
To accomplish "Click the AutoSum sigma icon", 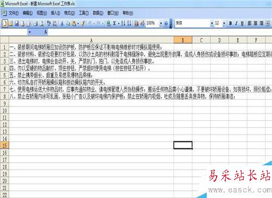I will coord(114,23).
